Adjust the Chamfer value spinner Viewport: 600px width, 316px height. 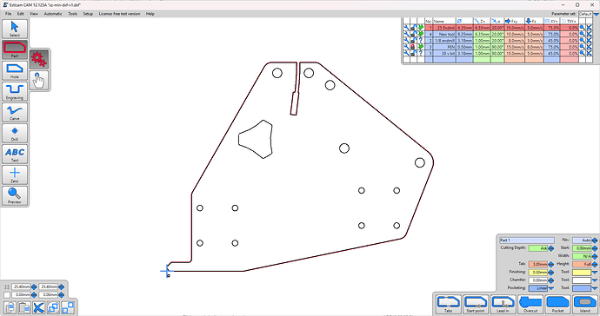(x=550, y=280)
